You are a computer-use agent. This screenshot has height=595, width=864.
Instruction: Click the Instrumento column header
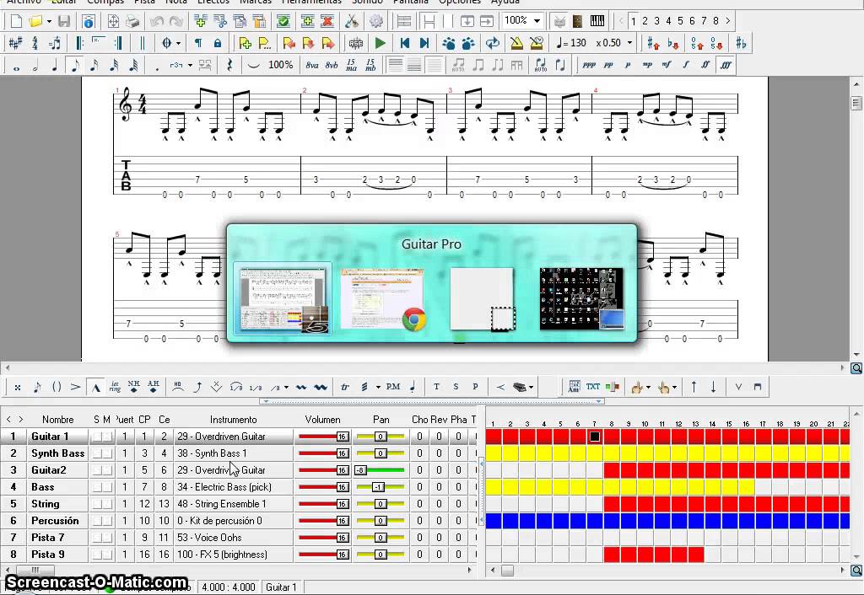[233, 420]
